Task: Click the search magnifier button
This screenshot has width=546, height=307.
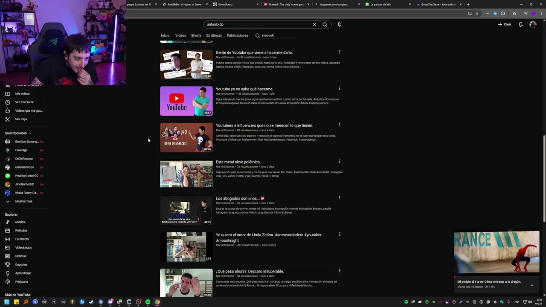Action: pyautogui.click(x=325, y=24)
